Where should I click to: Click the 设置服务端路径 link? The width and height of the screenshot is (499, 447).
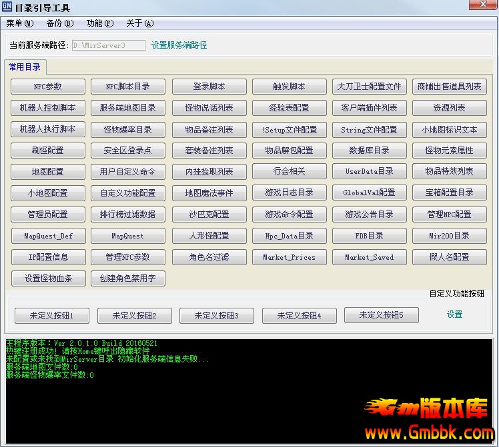(x=179, y=45)
